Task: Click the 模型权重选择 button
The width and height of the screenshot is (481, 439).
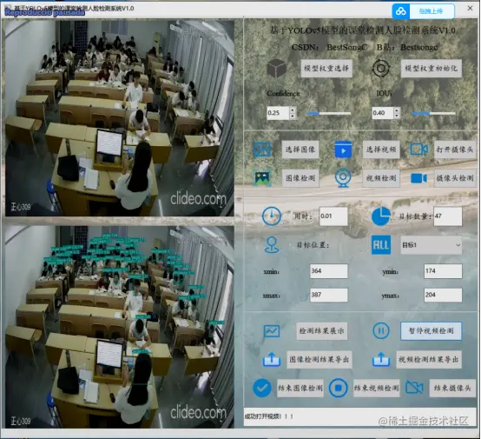Action: (326, 68)
